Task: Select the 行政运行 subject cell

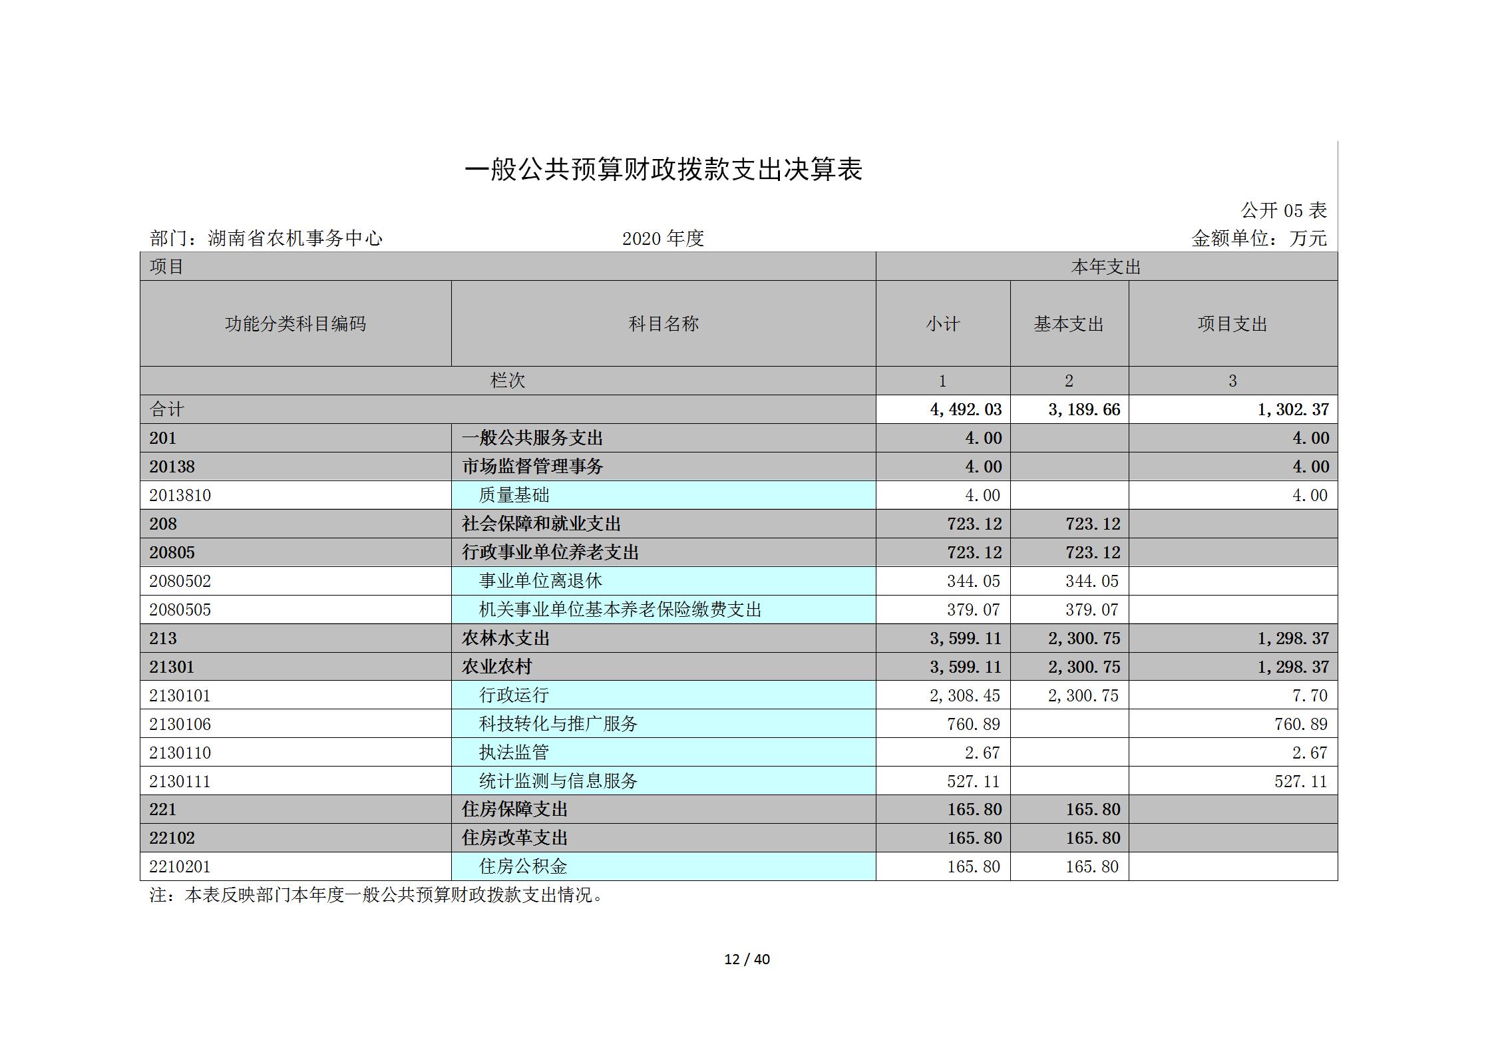Action: tap(514, 695)
